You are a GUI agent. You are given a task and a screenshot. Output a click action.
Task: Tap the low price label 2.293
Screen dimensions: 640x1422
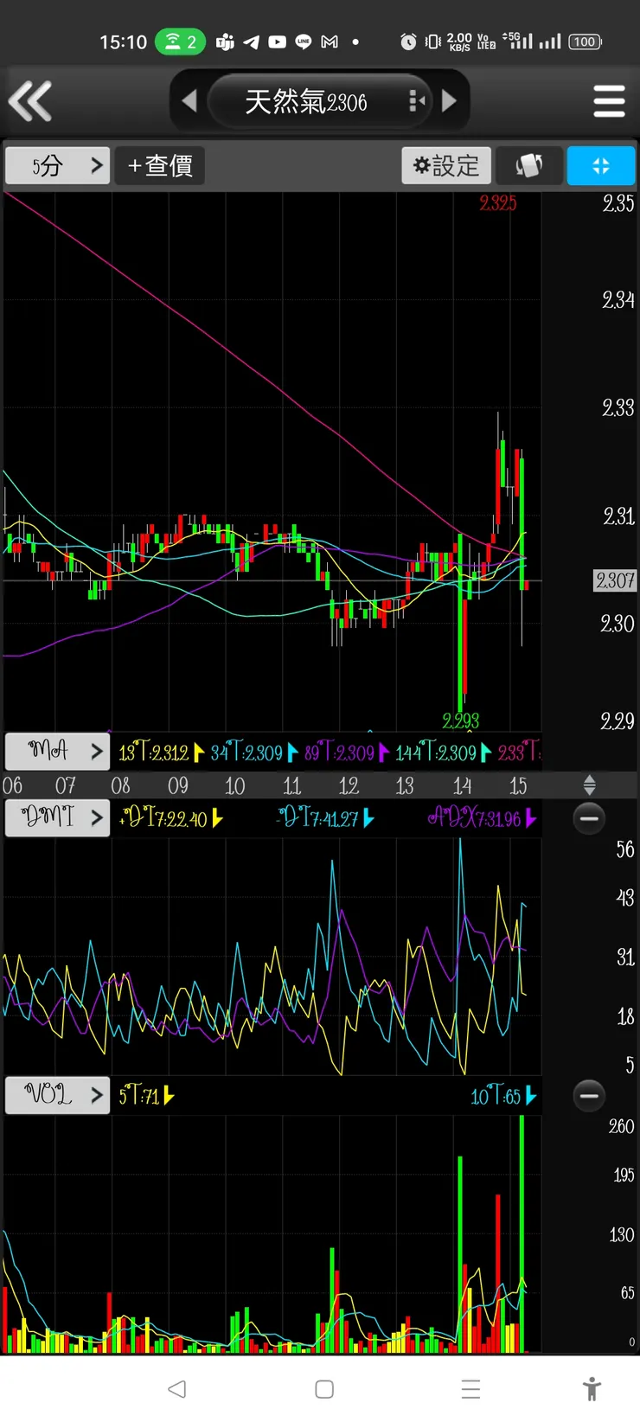click(461, 721)
